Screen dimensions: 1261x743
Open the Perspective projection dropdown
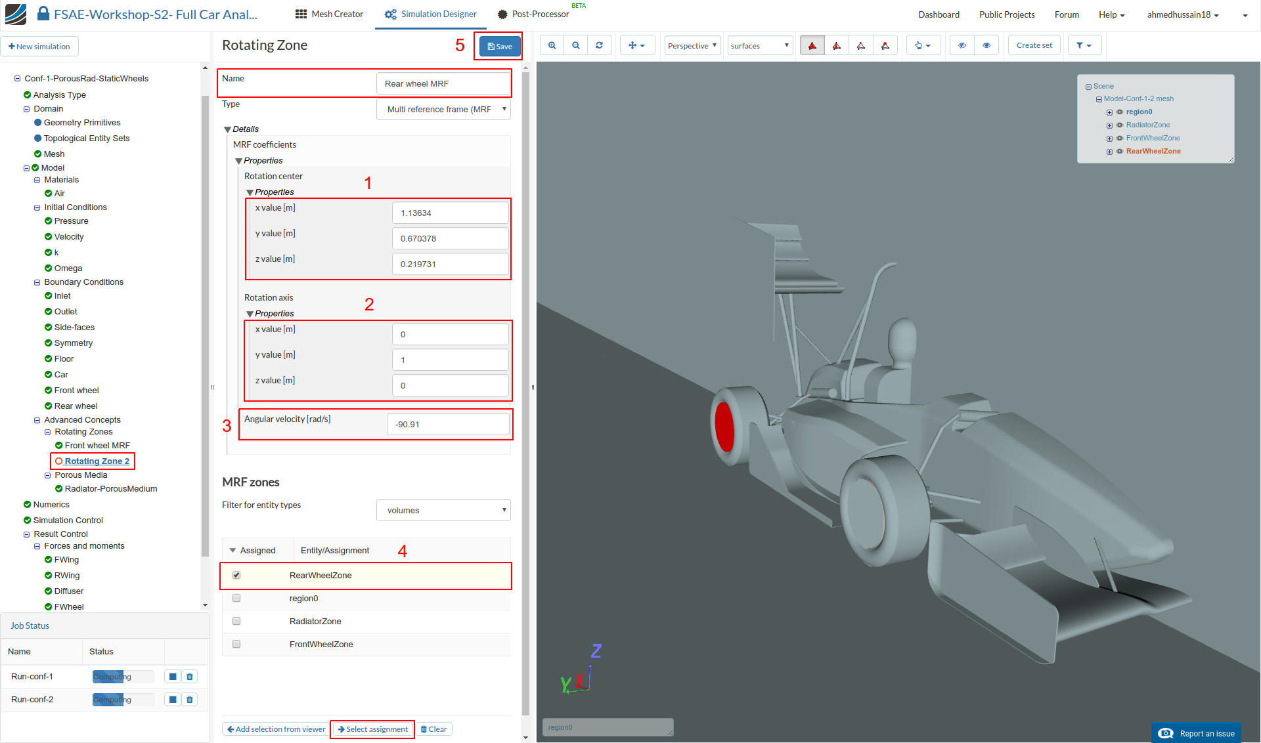point(692,45)
